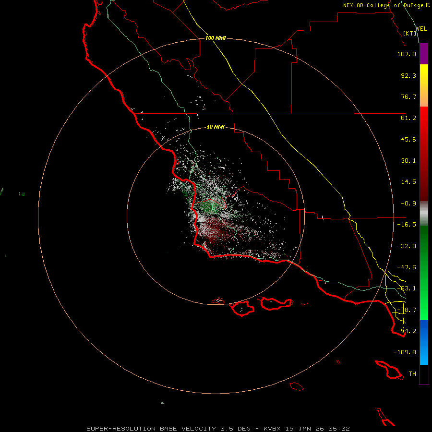Viewport: 432px width, 432px height.
Task: Click the KVBX station identifier in caption
Action: (x=273, y=429)
